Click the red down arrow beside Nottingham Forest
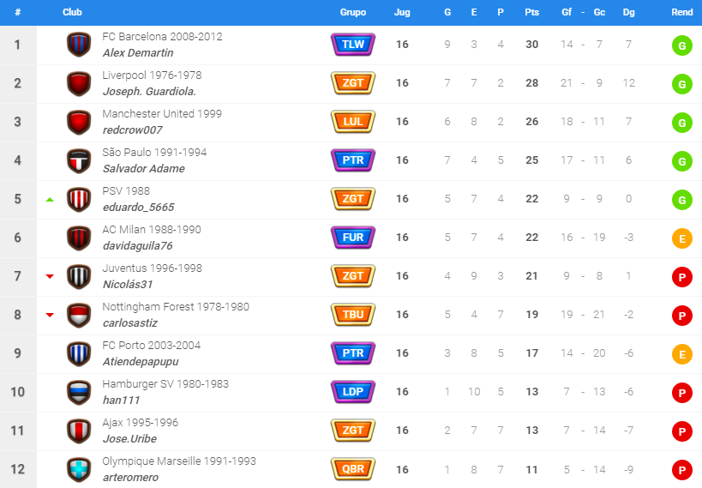This screenshot has height=488, width=702. click(x=50, y=315)
